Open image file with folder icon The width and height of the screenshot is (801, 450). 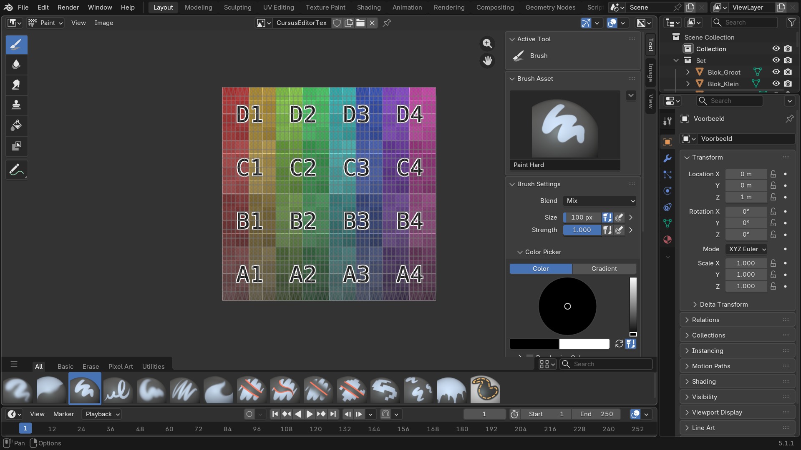pyautogui.click(x=360, y=23)
